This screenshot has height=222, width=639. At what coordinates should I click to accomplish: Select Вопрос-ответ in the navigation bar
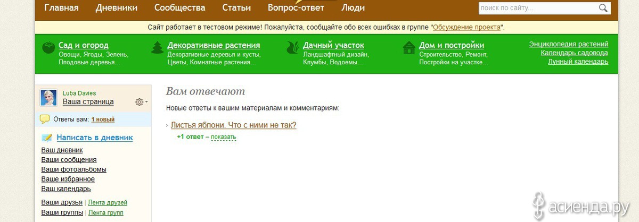coord(296,7)
